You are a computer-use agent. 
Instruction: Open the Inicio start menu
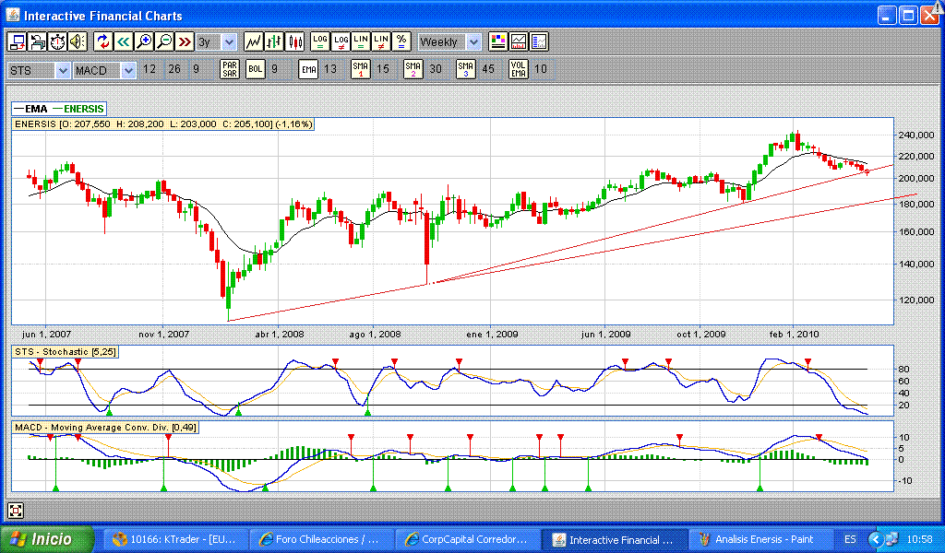46,539
